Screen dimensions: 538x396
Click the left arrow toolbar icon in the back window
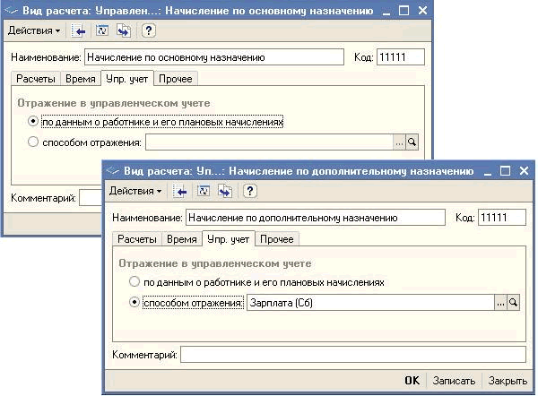coord(81,30)
